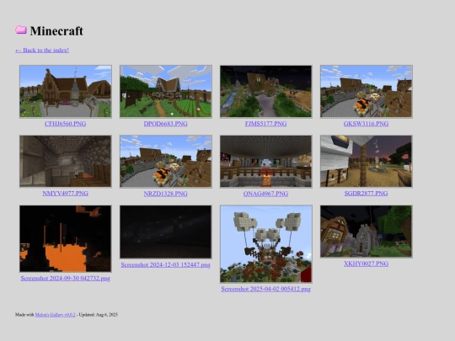Click the DPOD6683.PNG file name link
Viewport: 455px width, 341px height.
[166, 124]
